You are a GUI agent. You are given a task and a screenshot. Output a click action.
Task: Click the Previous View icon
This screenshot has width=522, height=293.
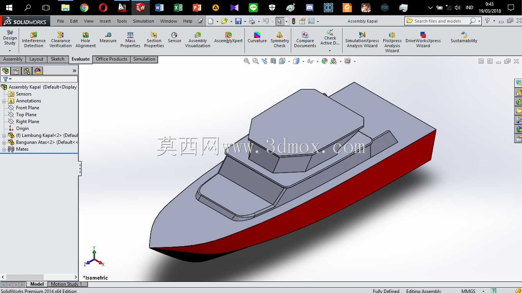coord(264,61)
